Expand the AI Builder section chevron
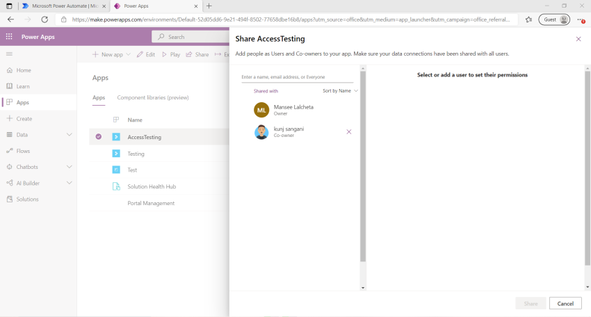 coord(70,183)
